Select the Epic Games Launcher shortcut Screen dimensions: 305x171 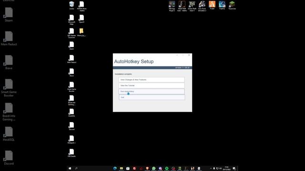pyautogui.click(x=71, y=33)
